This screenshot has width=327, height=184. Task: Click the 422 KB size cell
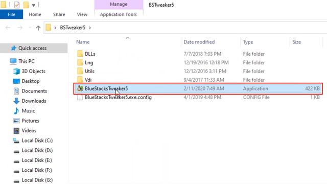click(312, 88)
